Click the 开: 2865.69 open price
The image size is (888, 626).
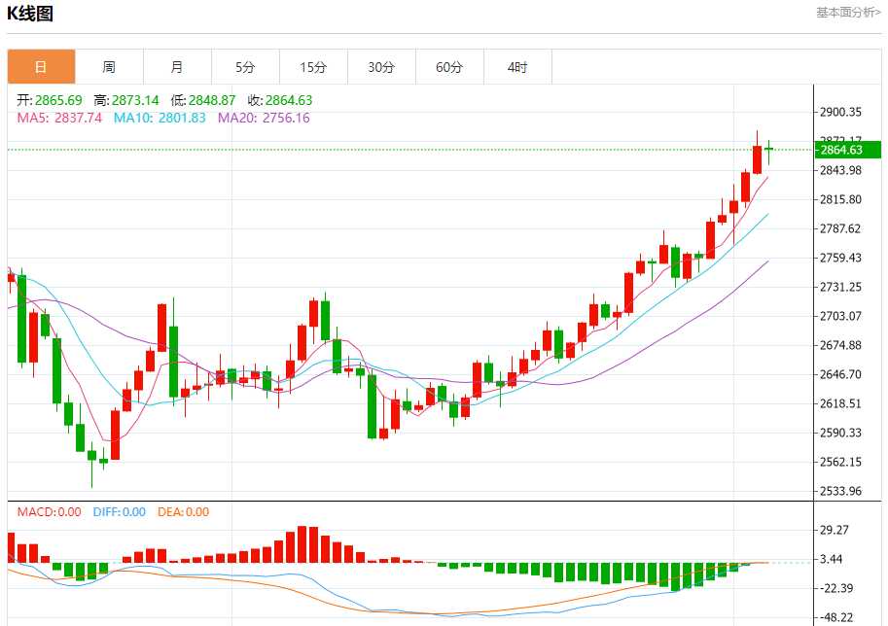click(x=50, y=100)
